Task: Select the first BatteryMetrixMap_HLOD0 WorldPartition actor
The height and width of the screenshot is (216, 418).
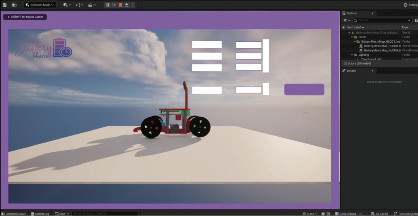Action: click(380, 46)
